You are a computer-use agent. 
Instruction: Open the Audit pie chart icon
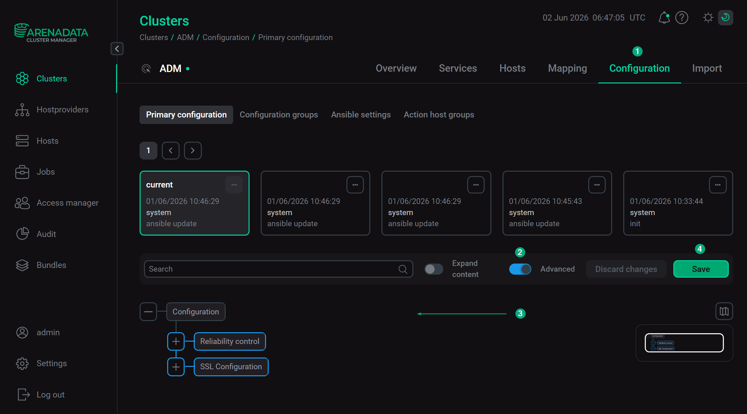click(x=22, y=234)
